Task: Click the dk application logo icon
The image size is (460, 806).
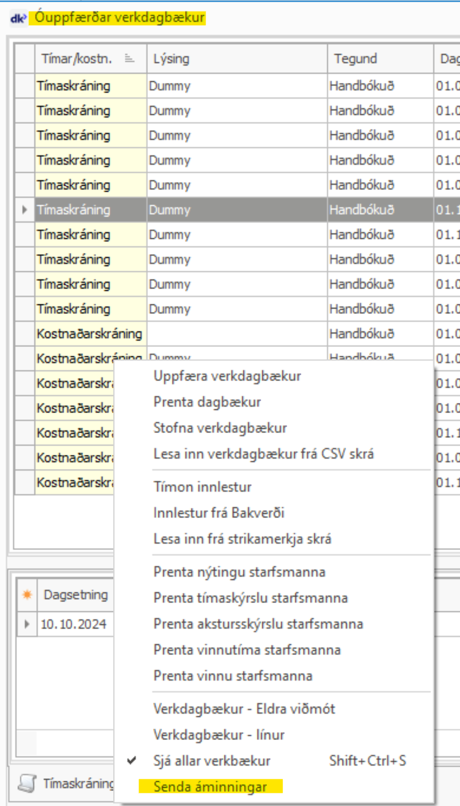Action: click(x=18, y=18)
